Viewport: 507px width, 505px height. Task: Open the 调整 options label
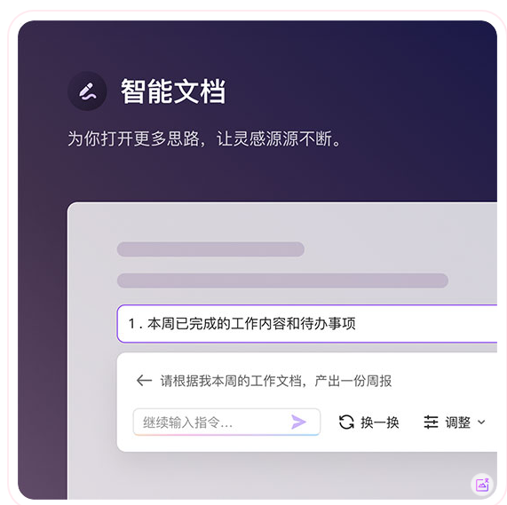[x=457, y=422]
